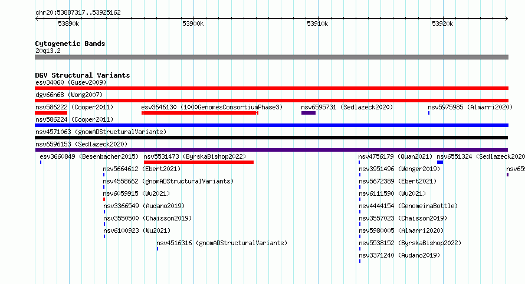Open esv3646130 (1000GenomesConsortiumPhase3) label

(x=212, y=107)
